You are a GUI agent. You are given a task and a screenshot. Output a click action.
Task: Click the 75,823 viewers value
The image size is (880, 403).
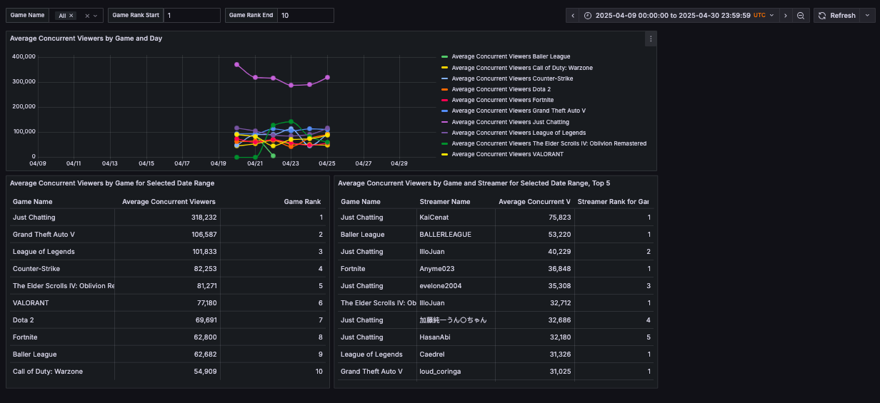(x=559, y=218)
